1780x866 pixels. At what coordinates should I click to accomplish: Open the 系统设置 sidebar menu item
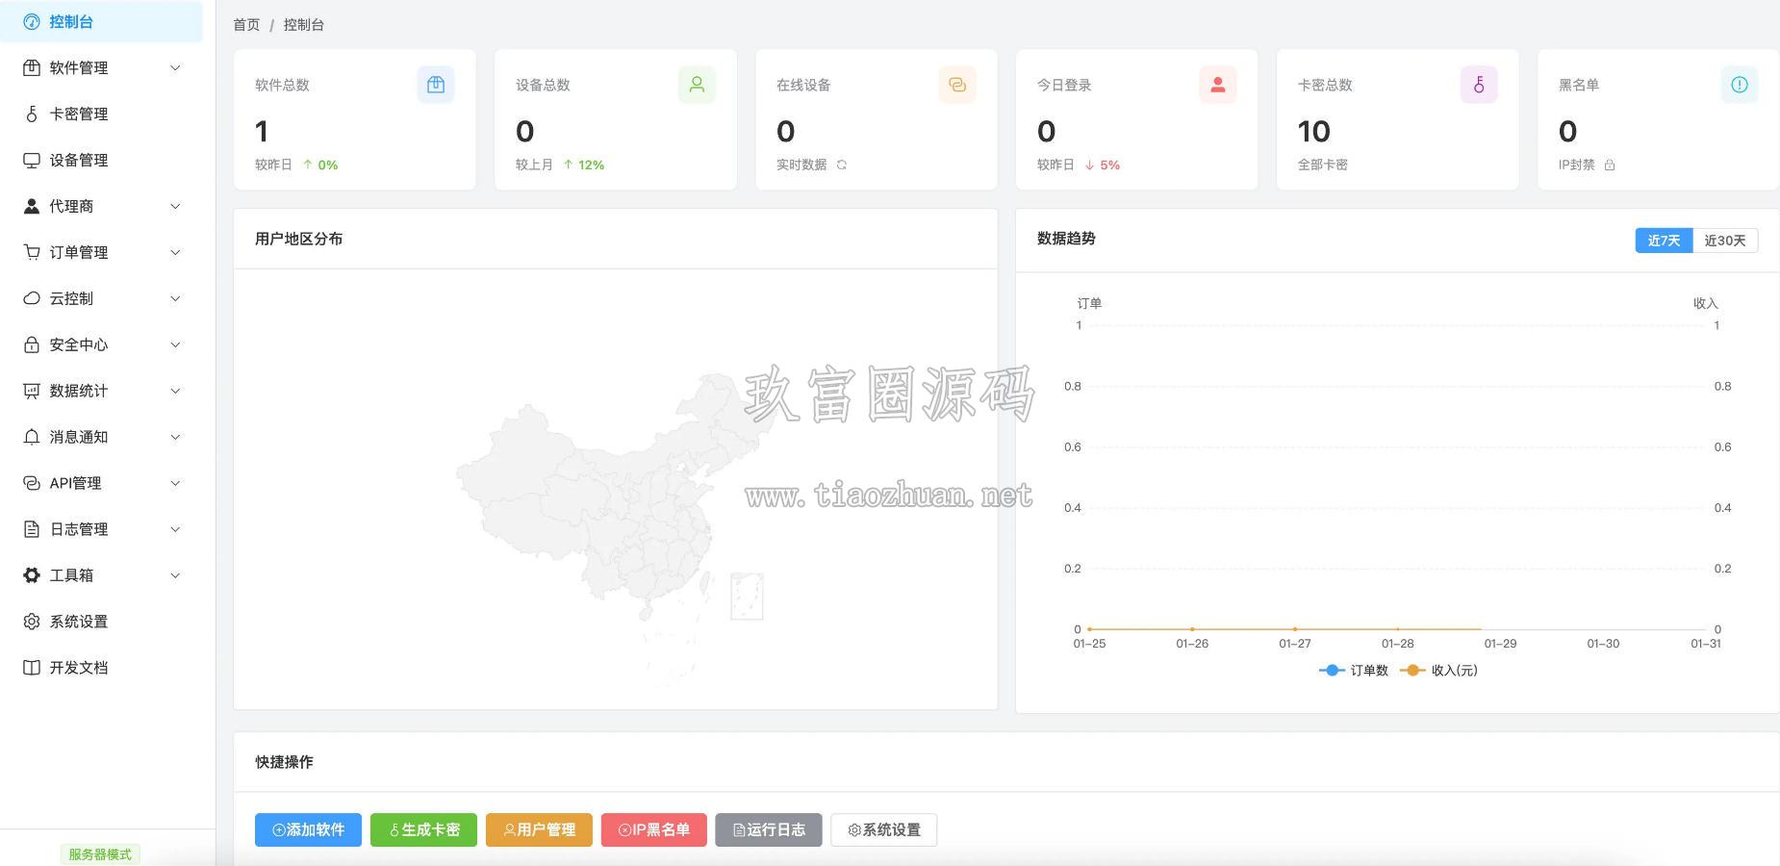coord(101,622)
